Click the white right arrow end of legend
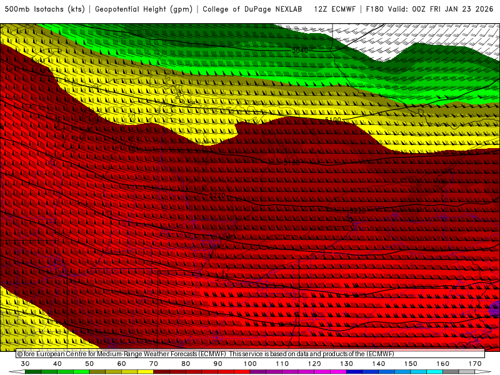The image size is (500, 375). pos(483,372)
